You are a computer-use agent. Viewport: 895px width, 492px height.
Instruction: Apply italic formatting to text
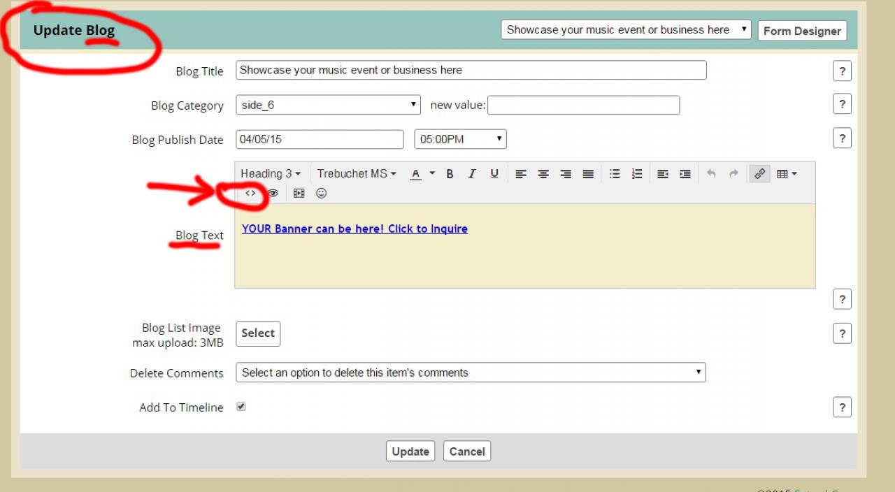(472, 174)
